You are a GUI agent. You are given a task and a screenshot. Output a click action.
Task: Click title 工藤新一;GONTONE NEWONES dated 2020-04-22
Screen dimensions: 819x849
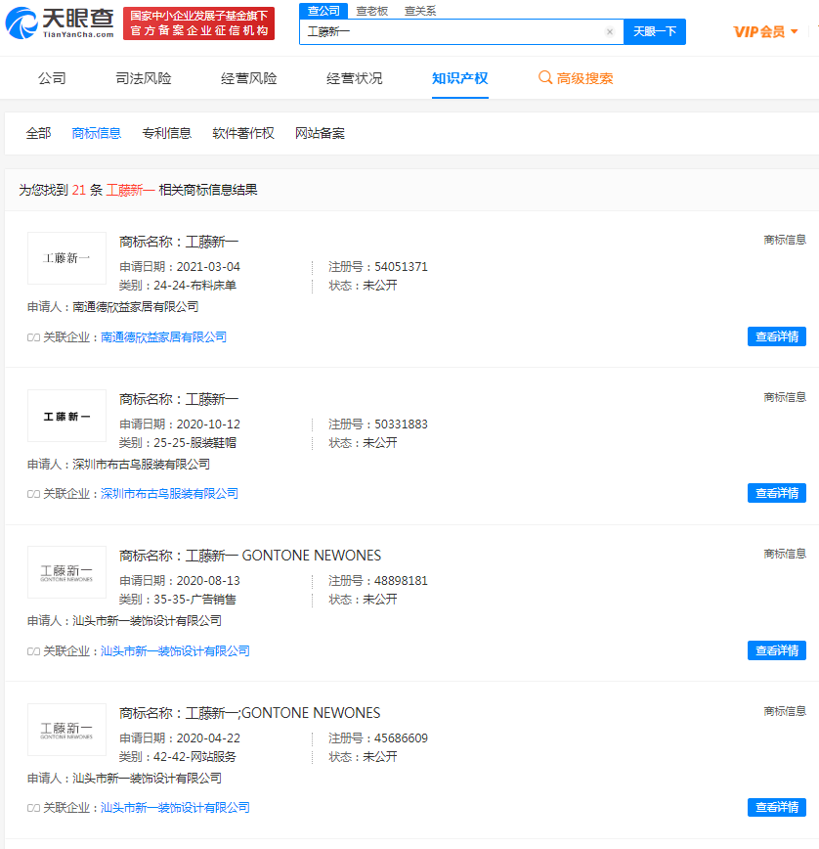[282, 713]
